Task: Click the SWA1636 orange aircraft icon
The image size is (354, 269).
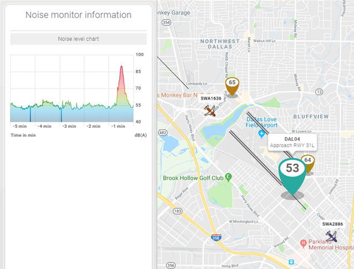Action: tap(210, 111)
